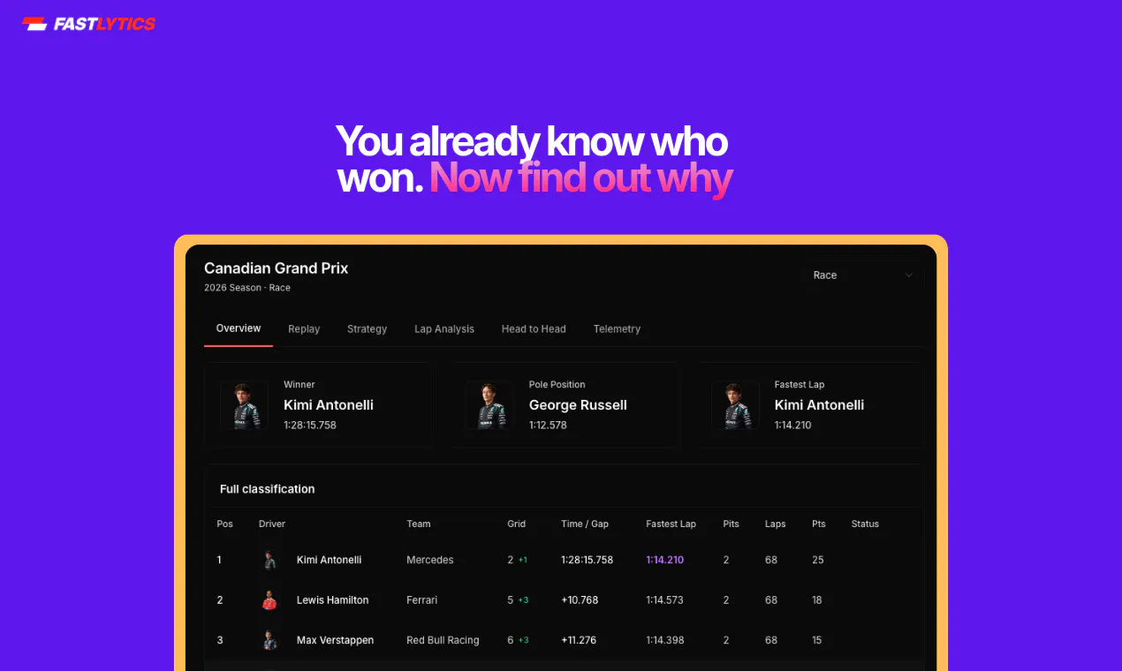Screen dimensions: 1122x671
Task: Click 18 points for Hamilton
Action: pos(817,600)
